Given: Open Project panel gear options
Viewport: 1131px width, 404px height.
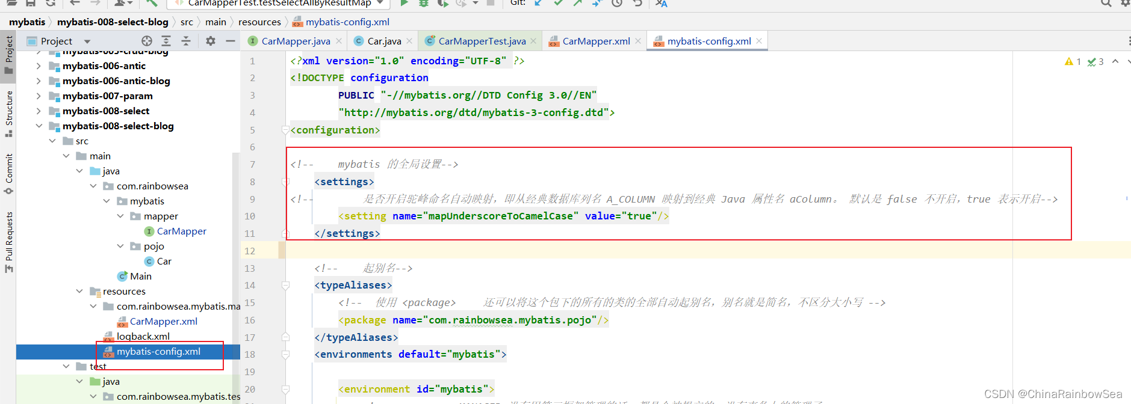Looking at the screenshot, I should click(210, 41).
